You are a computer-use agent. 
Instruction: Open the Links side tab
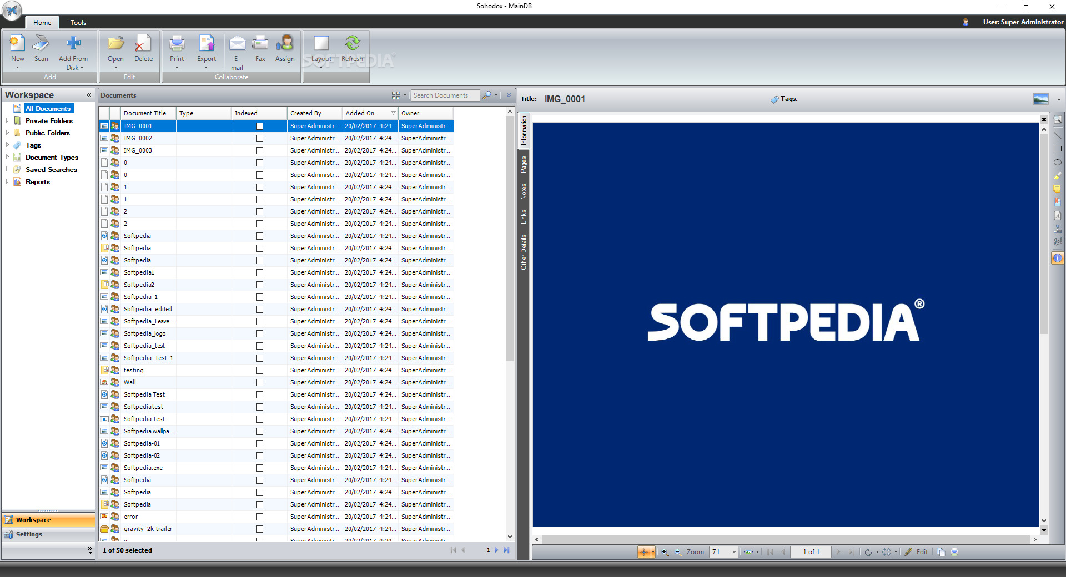point(524,217)
